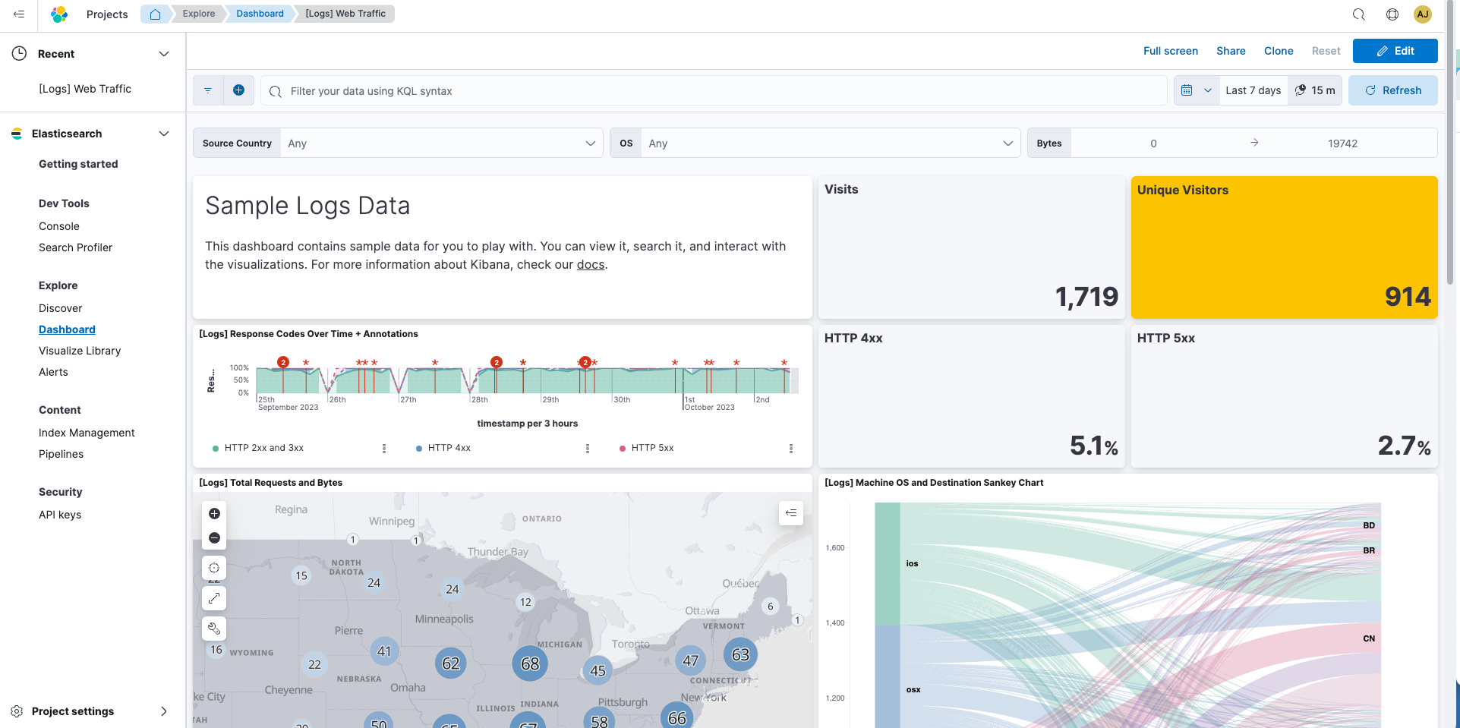Focus the KQL filter search field
The image size is (1460, 728).
(x=714, y=91)
